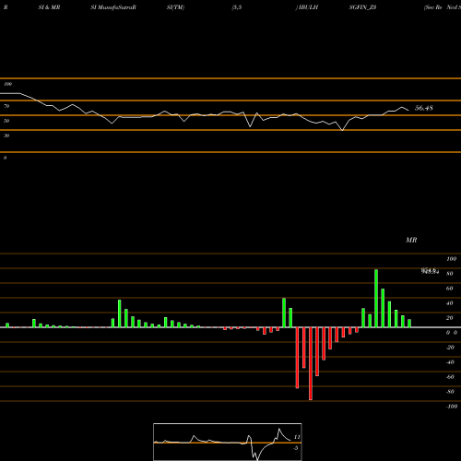The width and height of the screenshot is (461, 461).
Task: Click the 'SGFIN_Z8' symbol label
Action: (x=362, y=7)
